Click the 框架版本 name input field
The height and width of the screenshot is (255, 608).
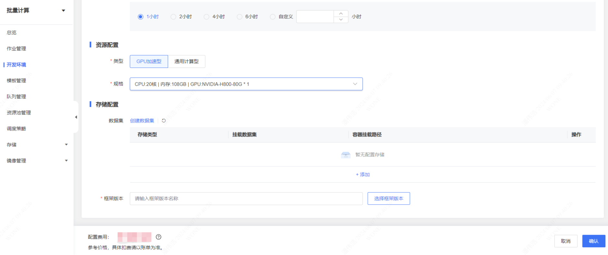tap(246, 198)
